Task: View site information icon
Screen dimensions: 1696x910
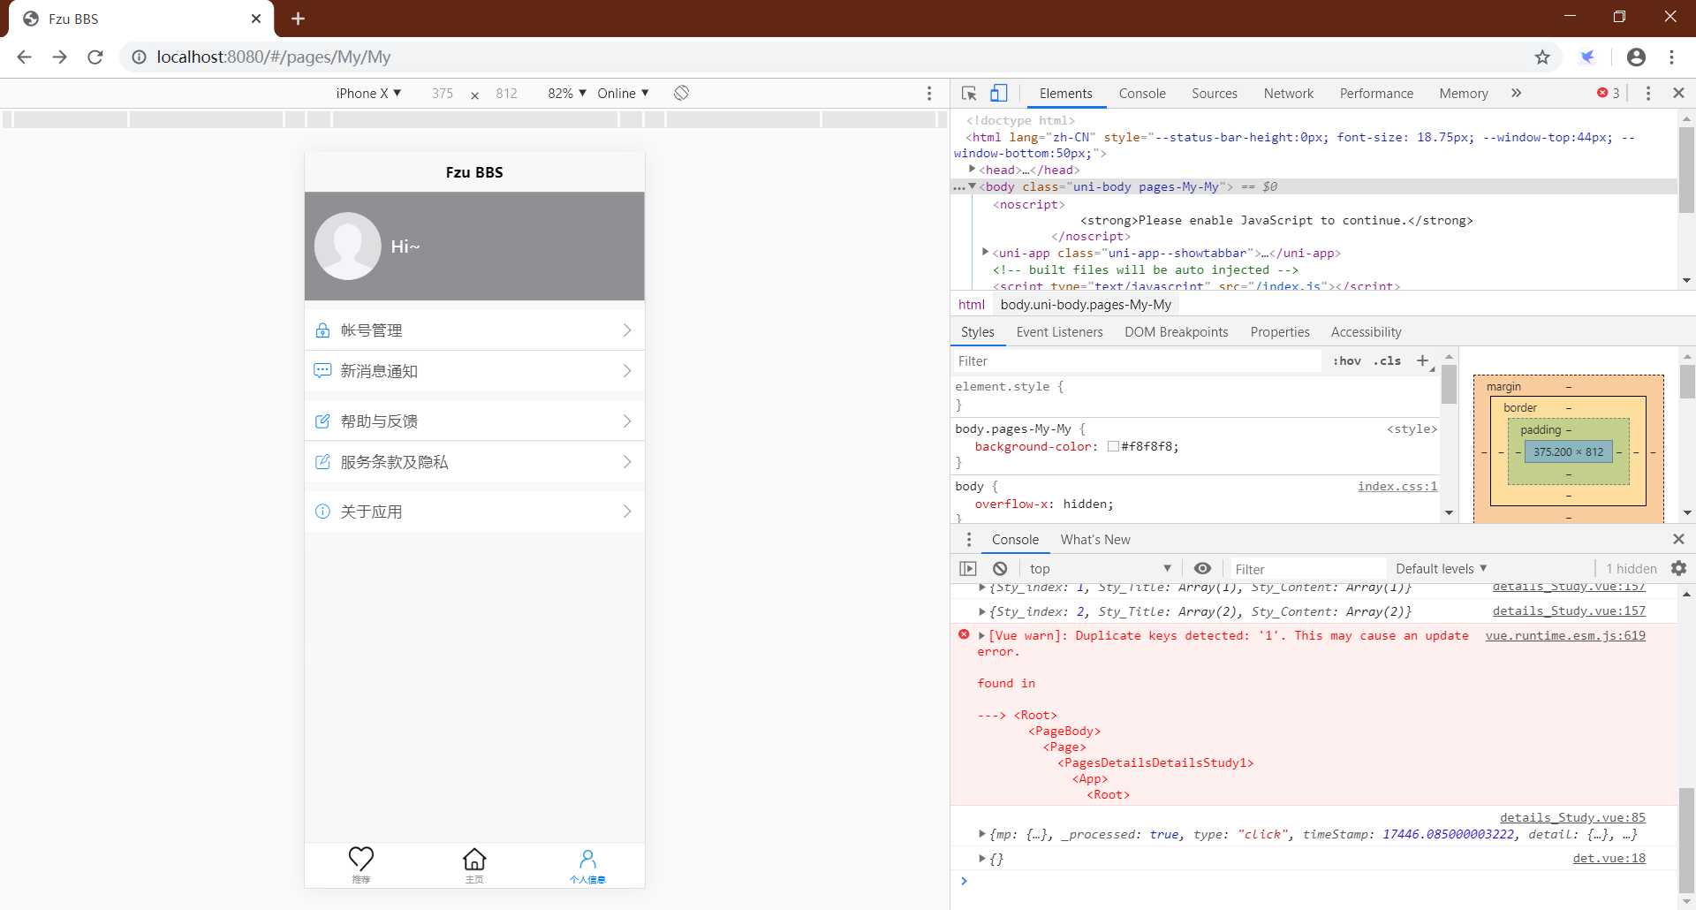Action: (x=139, y=57)
